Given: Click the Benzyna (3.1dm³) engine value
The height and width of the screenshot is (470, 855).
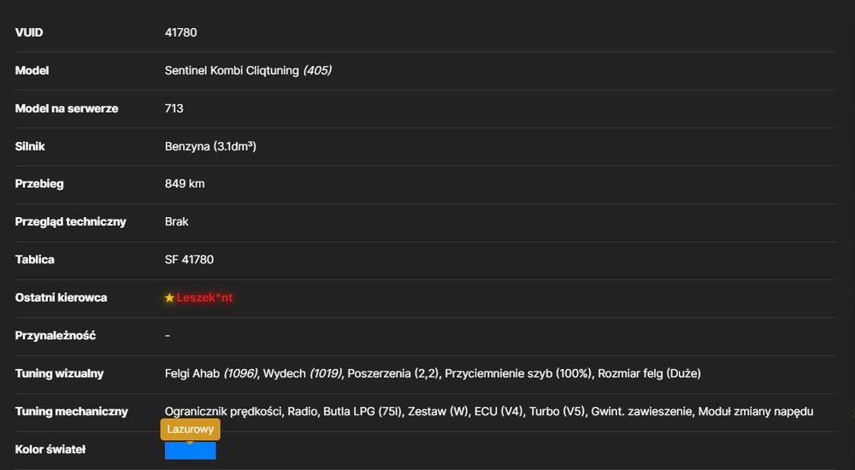Looking at the screenshot, I should pos(210,146).
